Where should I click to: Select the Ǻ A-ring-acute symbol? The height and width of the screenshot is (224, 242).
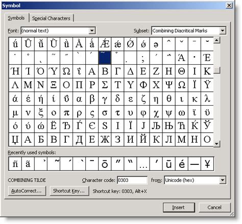point(79,44)
